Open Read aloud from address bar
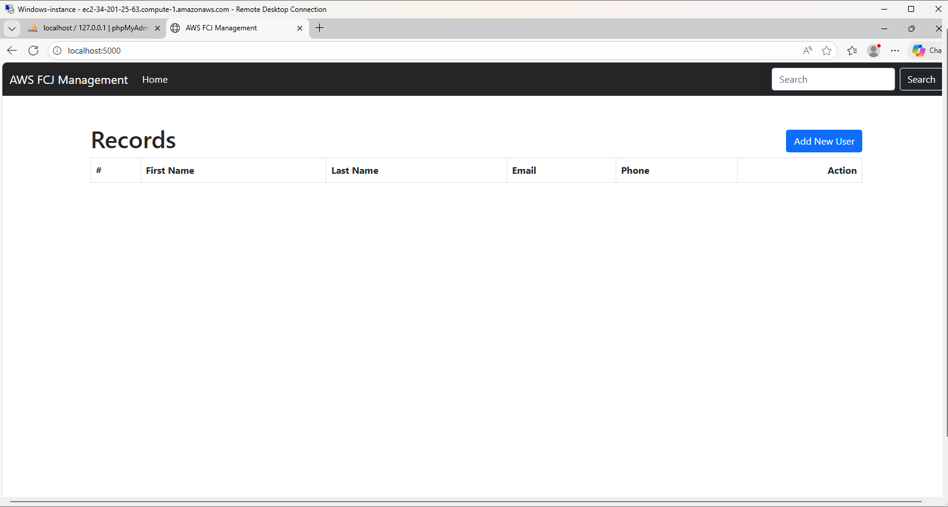Image resolution: width=948 pixels, height=507 pixels. 807,51
